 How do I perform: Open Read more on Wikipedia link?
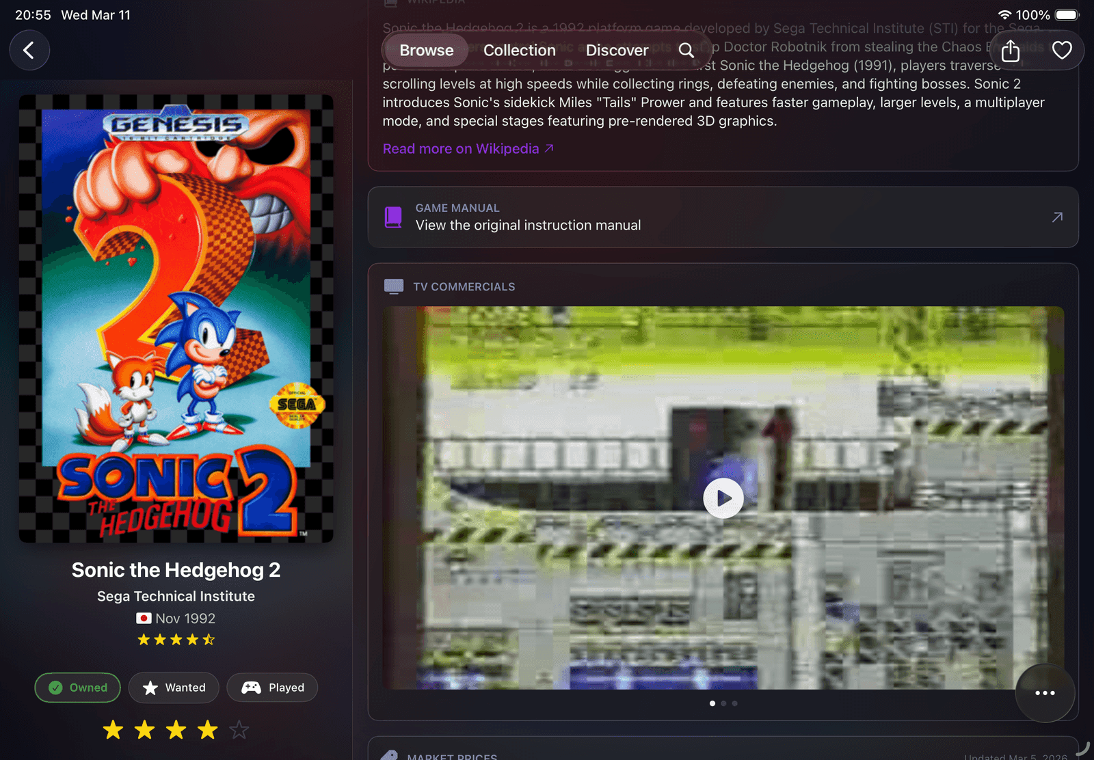(x=468, y=149)
